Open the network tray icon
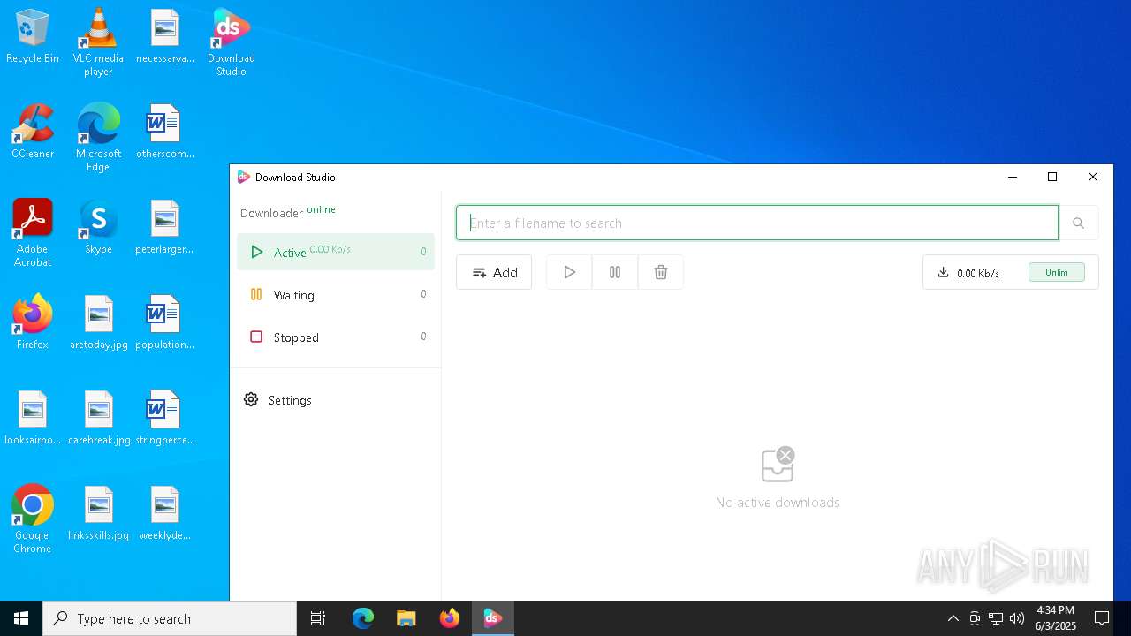Viewport: 1131px width, 636px height. point(996,618)
